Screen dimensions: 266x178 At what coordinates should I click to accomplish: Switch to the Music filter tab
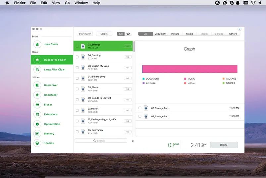[189, 34]
